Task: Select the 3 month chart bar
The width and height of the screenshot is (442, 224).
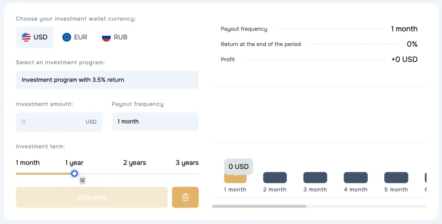Action: (x=315, y=177)
